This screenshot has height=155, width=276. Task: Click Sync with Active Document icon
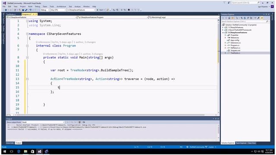pyautogui.click(x=241, y=18)
